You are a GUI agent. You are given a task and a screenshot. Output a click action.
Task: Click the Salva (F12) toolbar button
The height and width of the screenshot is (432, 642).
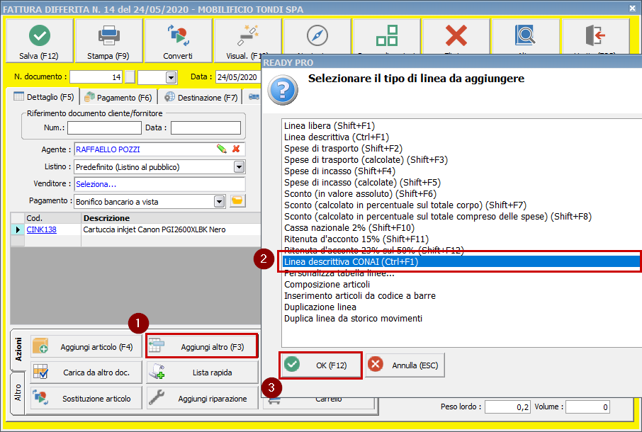(39, 41)
